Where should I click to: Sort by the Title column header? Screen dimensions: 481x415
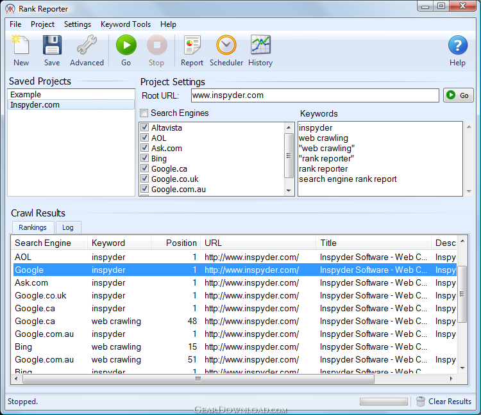pos(374,243)
